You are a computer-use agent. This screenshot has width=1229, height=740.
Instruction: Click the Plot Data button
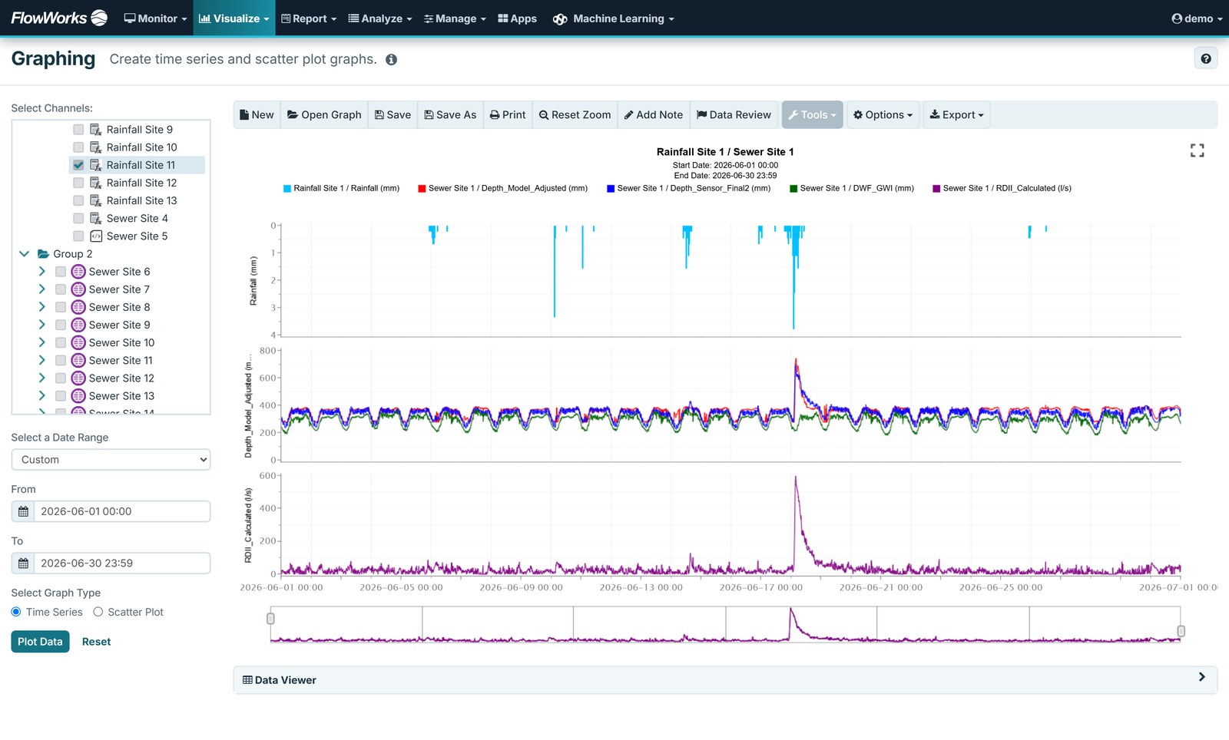(40, 642)
